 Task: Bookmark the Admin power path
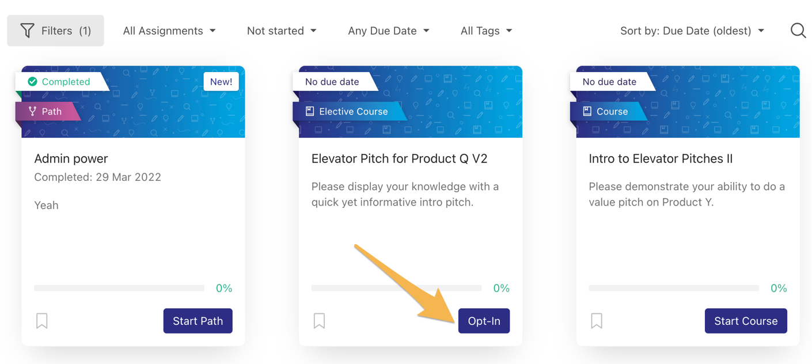41,321
